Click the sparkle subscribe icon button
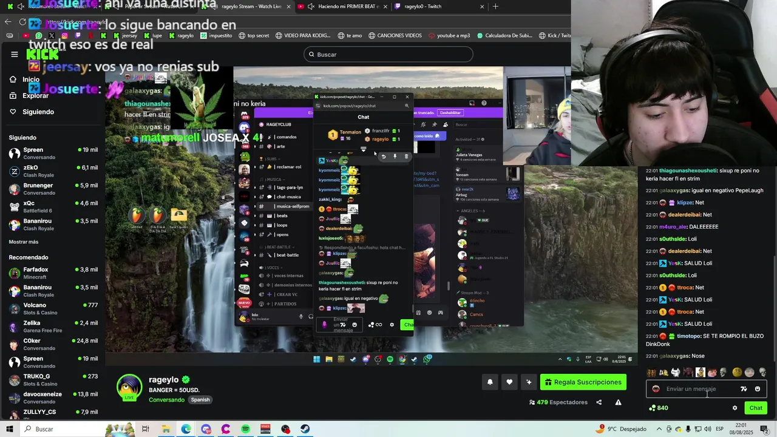777x437 pixels. tap(529, 382)
